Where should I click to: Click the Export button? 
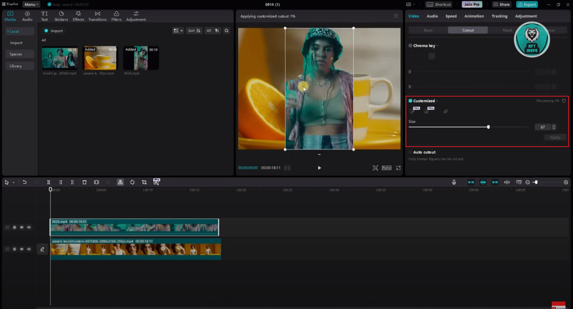pos(527,4)
